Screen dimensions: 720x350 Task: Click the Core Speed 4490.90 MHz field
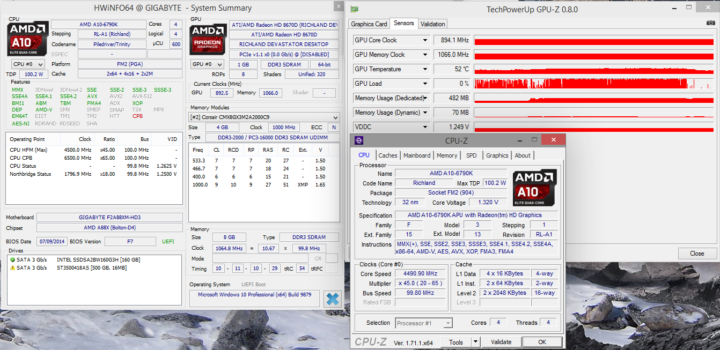[x=421, y=274]
